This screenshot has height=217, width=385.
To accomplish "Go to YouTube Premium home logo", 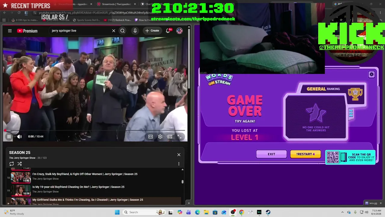I will (x=27, y=31).
